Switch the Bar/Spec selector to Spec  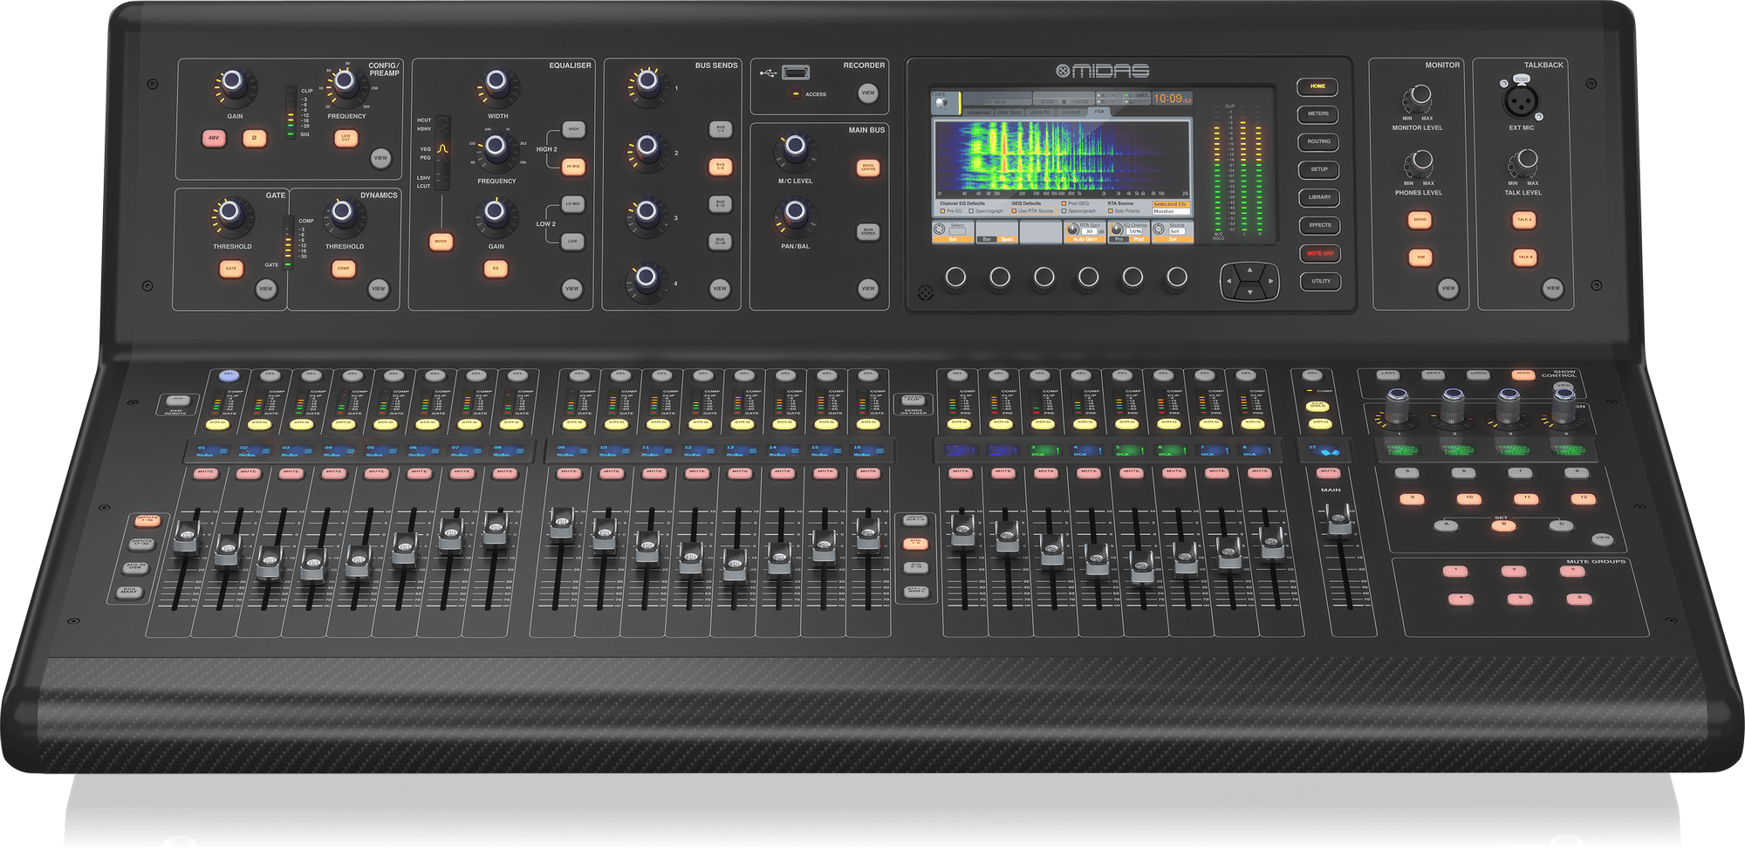pos(1006,239)
